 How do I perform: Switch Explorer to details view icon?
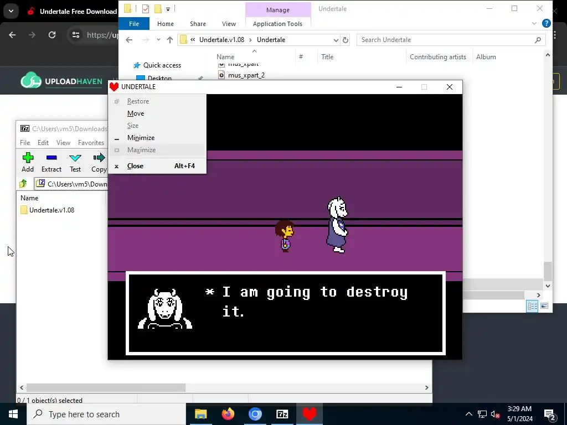point(532,306)
